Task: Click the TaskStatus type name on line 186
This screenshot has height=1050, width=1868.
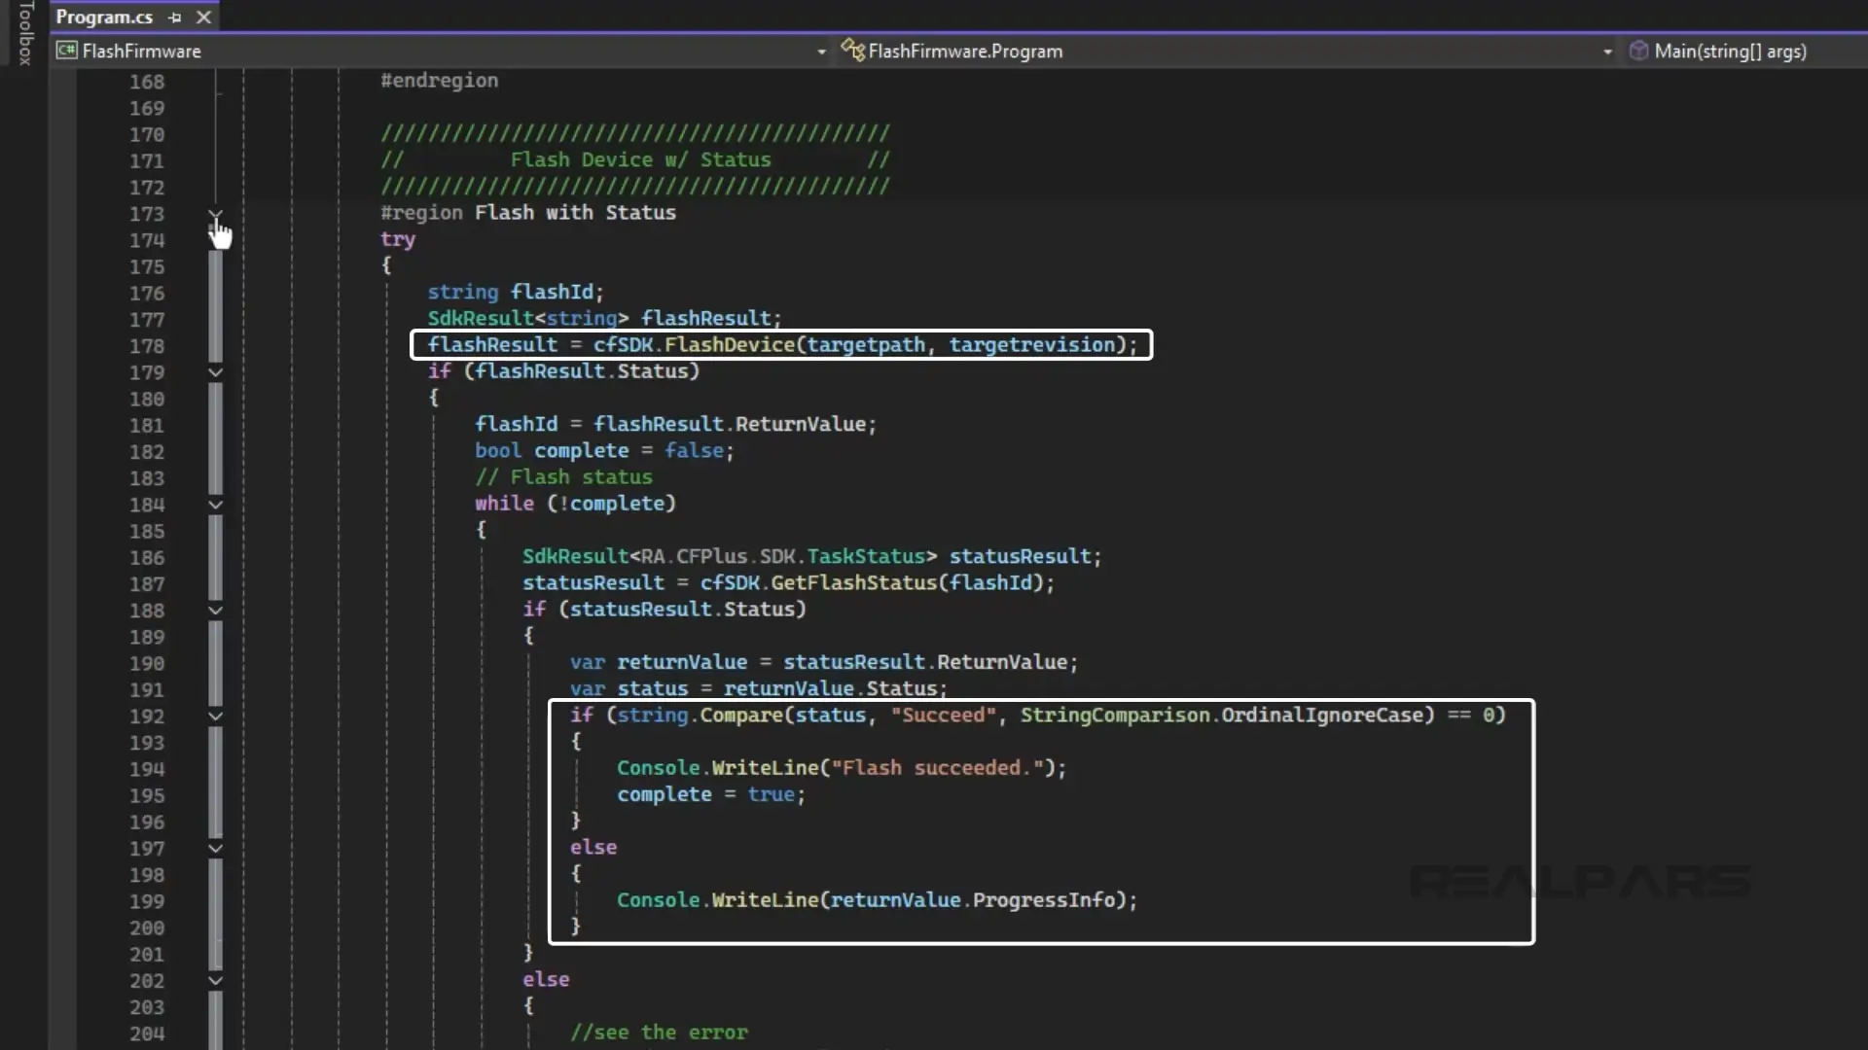Action: [x=866, y=557]
